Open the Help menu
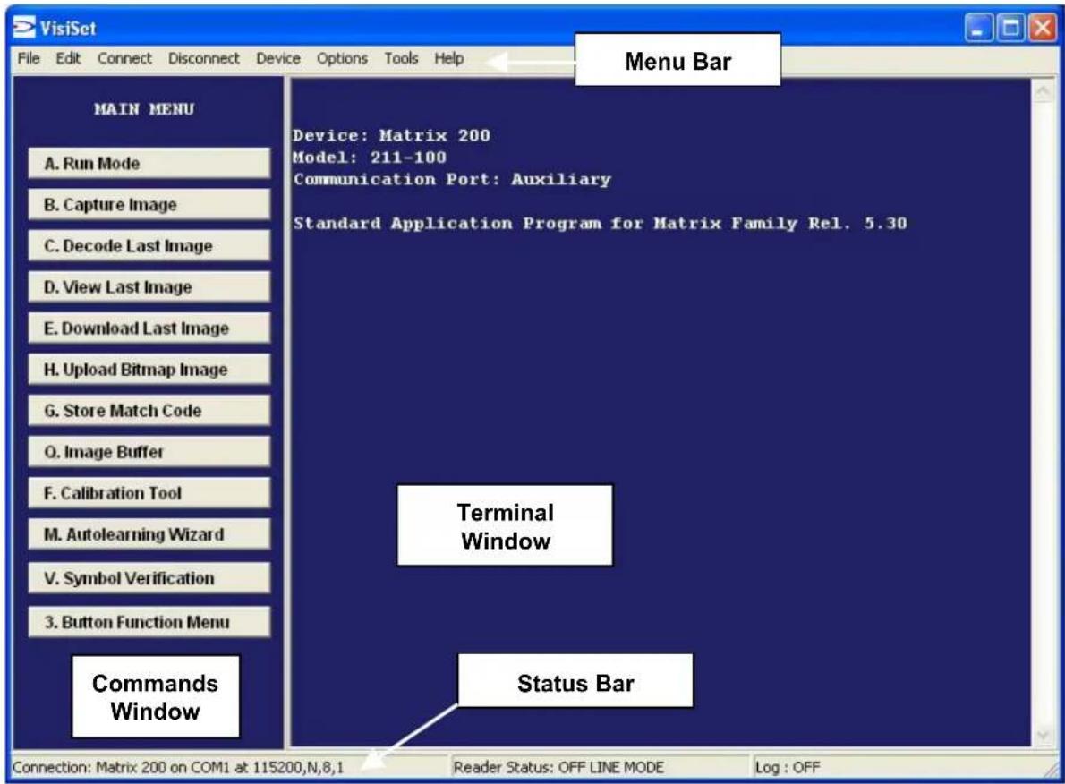Image resolution: width=1065 pixels, height=784 pixels. (x=449, y=58)
